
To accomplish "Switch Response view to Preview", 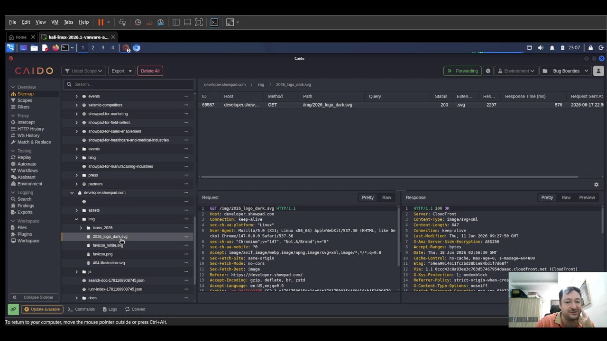I will click(x=587, y=197).
